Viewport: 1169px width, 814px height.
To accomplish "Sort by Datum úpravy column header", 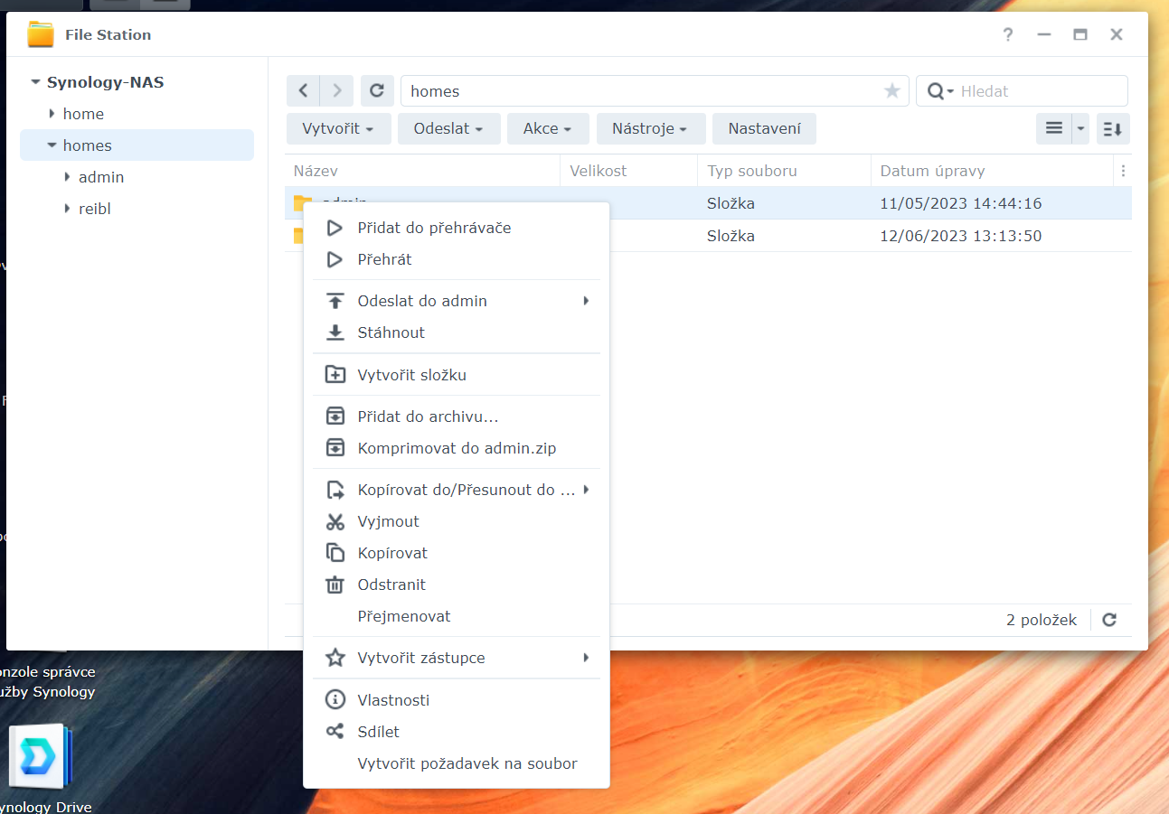I will (x=992, y=171).
